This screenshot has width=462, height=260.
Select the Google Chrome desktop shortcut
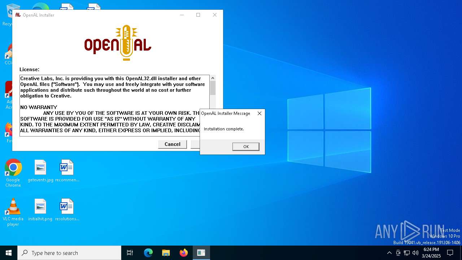tap(13, 173)
